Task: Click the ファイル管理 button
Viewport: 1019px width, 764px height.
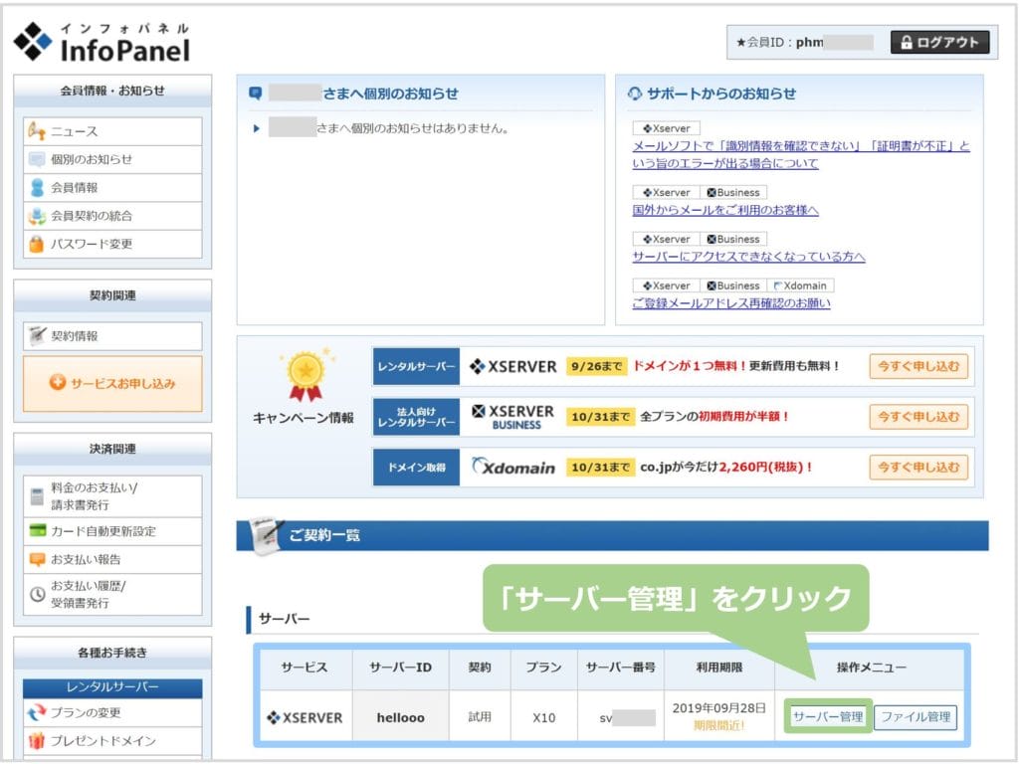Action: tap(916, 716)
